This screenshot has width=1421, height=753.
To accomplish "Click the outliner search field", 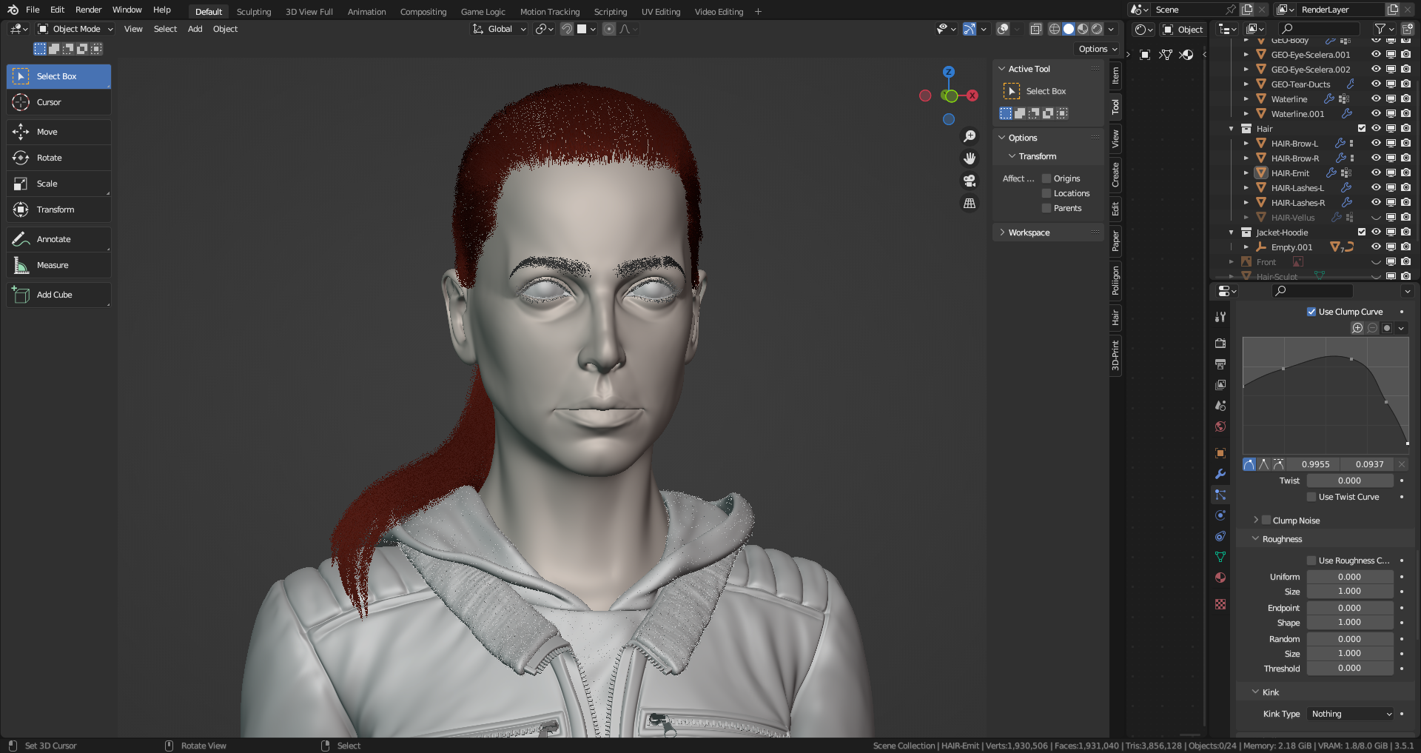I will pyautogui.click(x=1319, y=29).
